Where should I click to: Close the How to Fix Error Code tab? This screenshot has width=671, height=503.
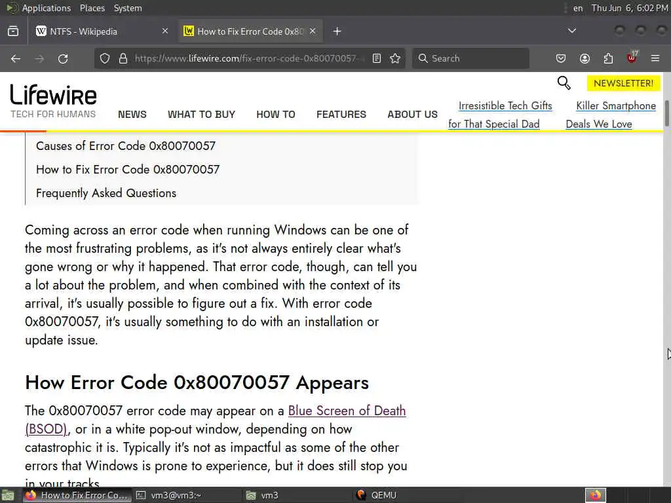(x=313, y=31)
